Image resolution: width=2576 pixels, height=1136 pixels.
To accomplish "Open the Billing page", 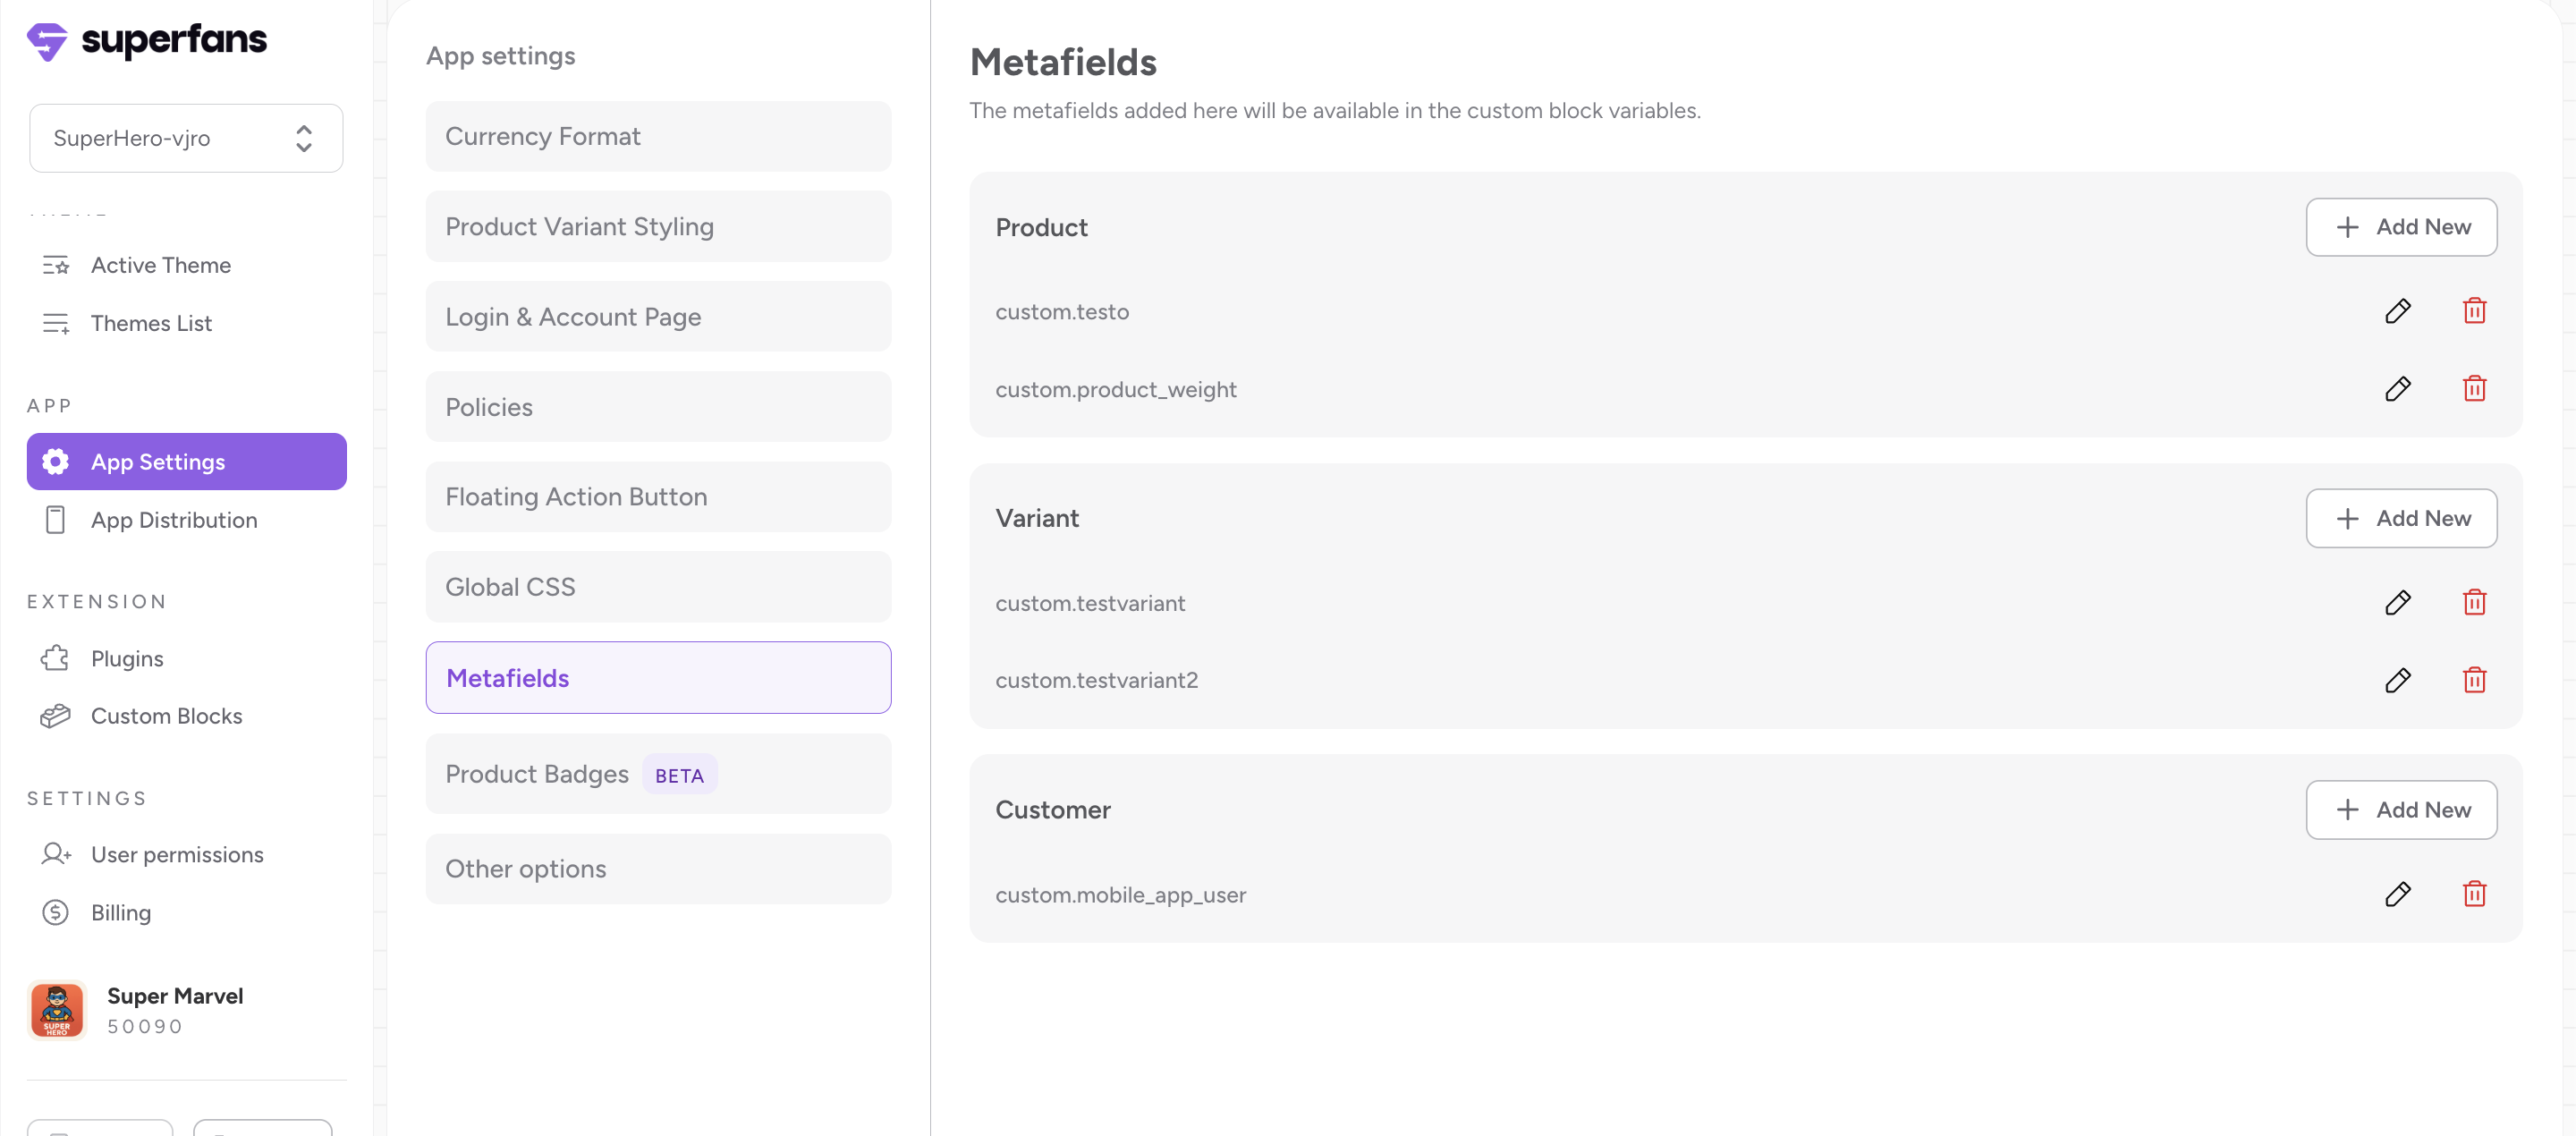I will point(120,913).
